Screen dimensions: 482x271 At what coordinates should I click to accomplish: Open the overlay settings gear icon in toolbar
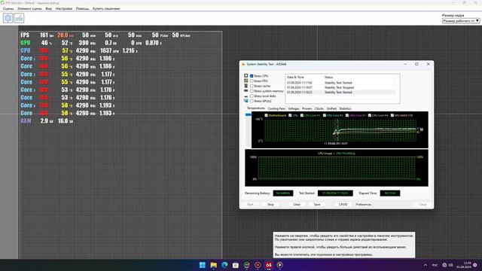pos(8,18)
